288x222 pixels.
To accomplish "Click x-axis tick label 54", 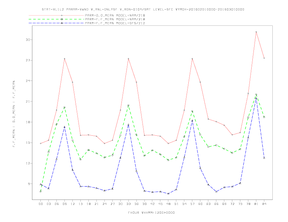I will coord(184,204).
